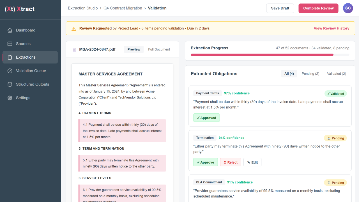Screen dimensions: 359x202
Task: Edit the Termination obligation
Action: click(252, 162)
